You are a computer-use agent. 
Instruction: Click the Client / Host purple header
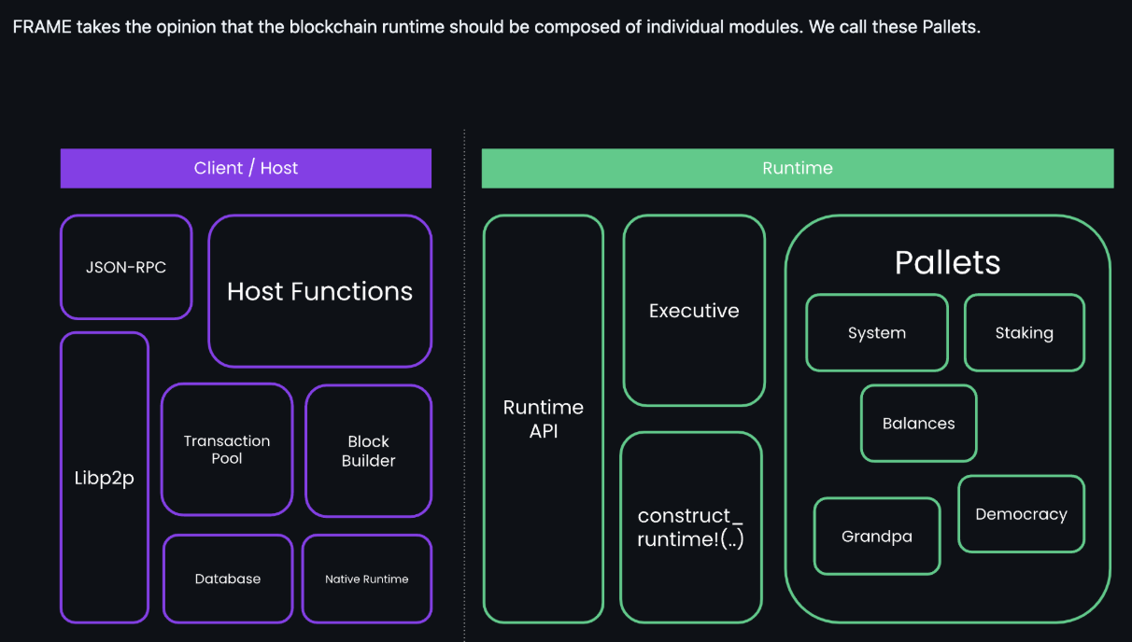coord(246,168)
